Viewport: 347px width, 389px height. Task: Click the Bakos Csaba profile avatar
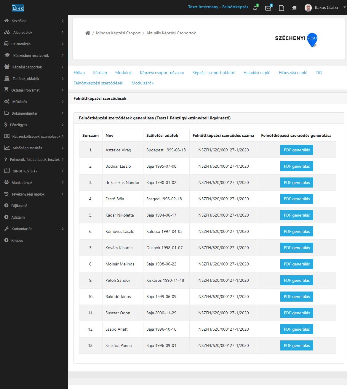pos(308,8)
